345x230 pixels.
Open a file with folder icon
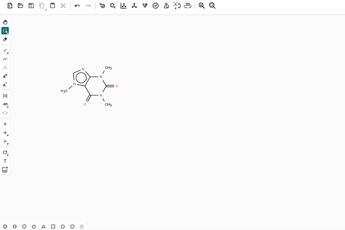point(20,6)
